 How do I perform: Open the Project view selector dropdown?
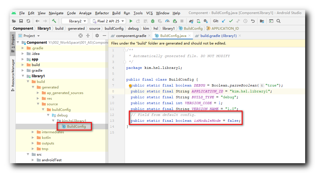coord(29,36)
